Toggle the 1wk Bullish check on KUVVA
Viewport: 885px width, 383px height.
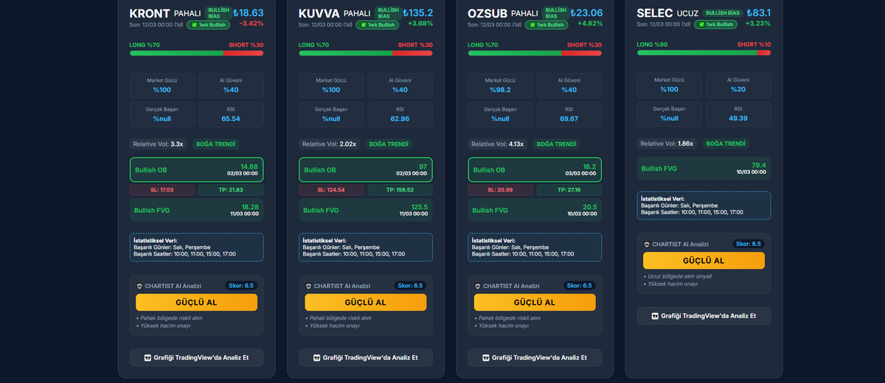tap(363, 25)
